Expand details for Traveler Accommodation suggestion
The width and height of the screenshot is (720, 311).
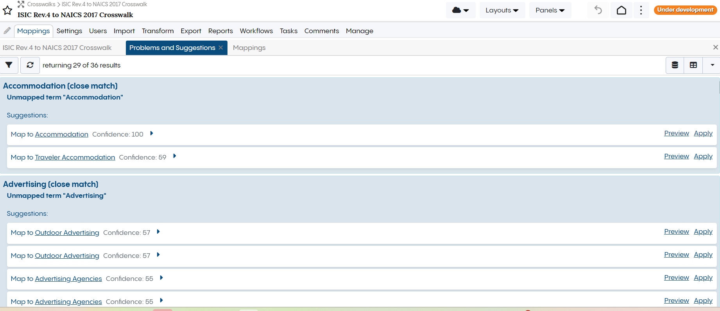175,156
